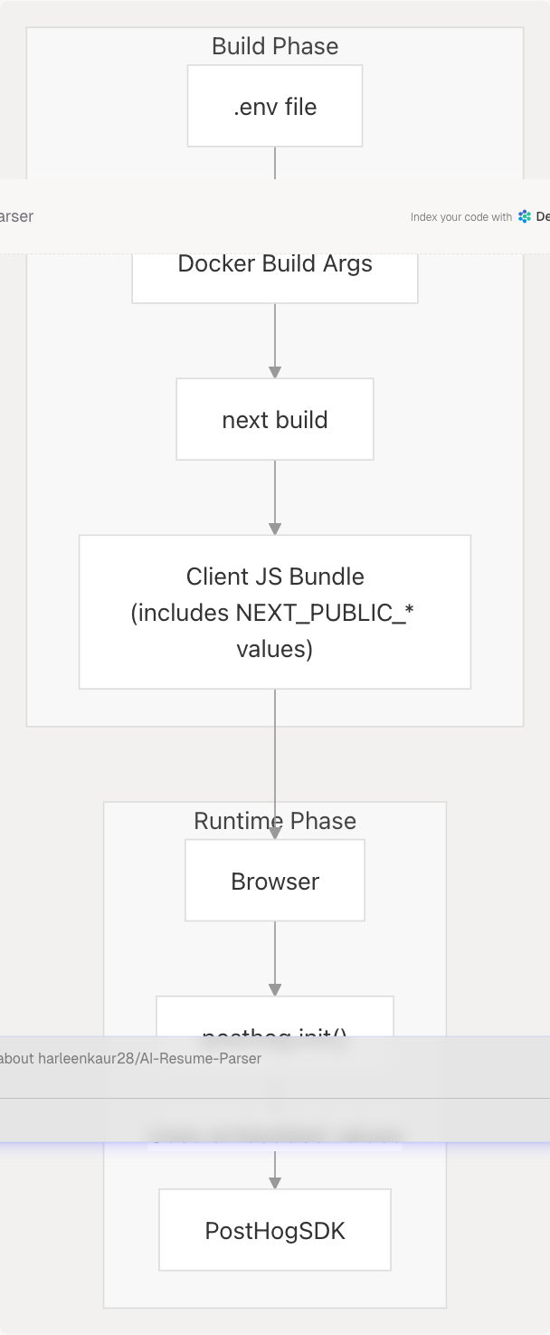Select the "Docker Build Args" node

[275, 275]
